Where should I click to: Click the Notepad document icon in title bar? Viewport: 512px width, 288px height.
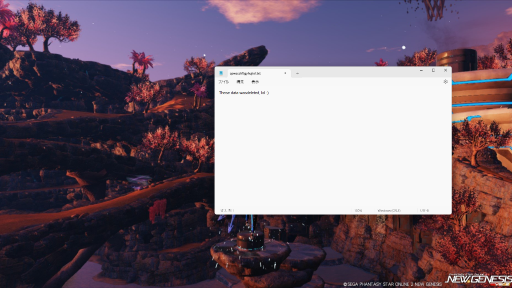(x=221, y=73)
